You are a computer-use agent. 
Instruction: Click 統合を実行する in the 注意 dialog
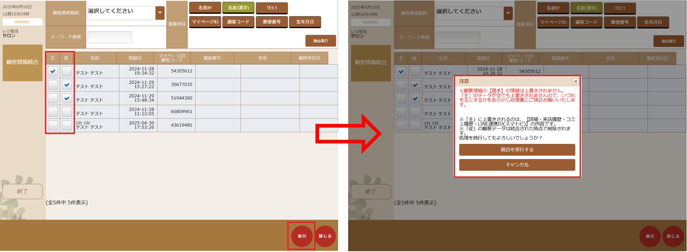point(517,150)
